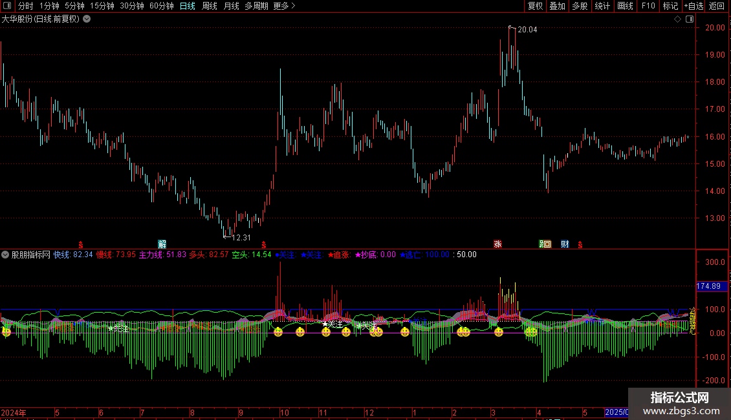Click the 标记 mark button
Screen dimensions: 731x420
[670, 6]
